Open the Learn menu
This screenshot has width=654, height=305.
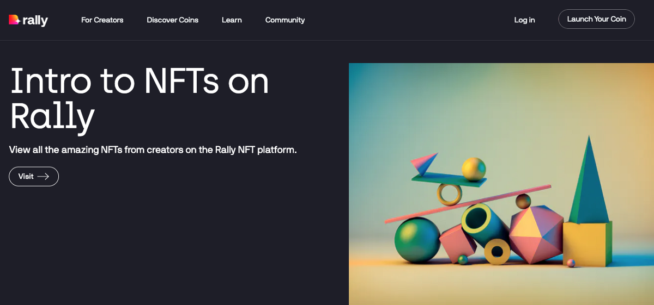[x=232, y=20]
